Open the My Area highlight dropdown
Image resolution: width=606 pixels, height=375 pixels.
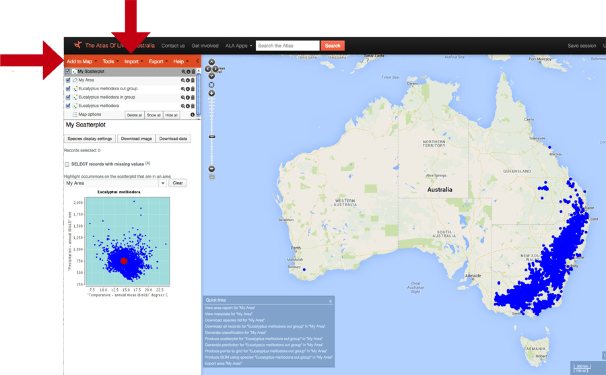pos(163,183)
